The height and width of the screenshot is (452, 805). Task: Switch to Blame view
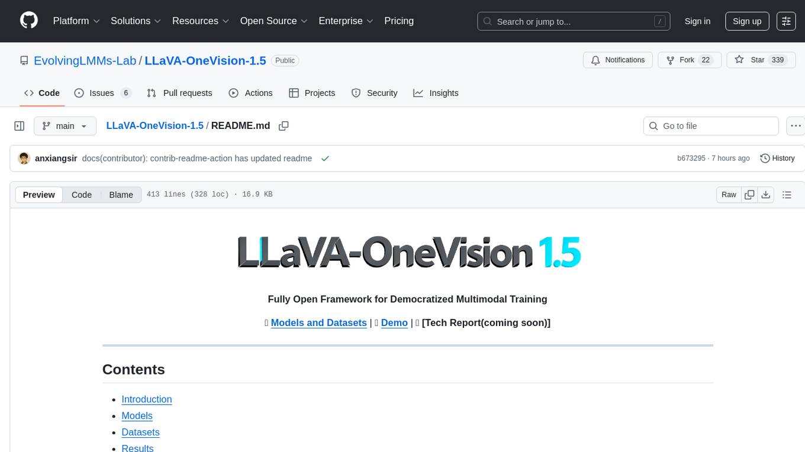[121, 195]
